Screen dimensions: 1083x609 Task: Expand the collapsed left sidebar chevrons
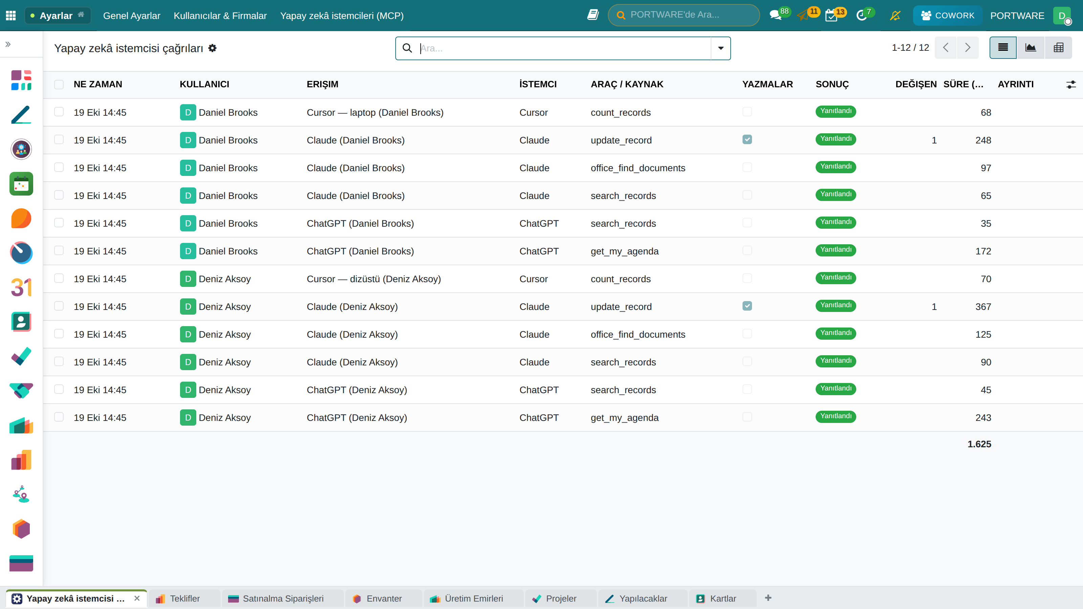(8, 45)
